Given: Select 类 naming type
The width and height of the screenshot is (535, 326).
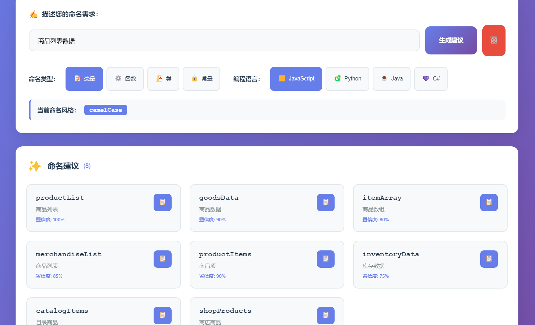Looking at the screenshot, I should tap(163, 79).
